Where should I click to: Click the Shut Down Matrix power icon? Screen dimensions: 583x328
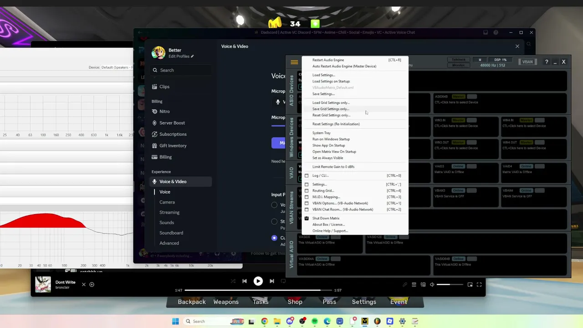[x=307, y=219]
